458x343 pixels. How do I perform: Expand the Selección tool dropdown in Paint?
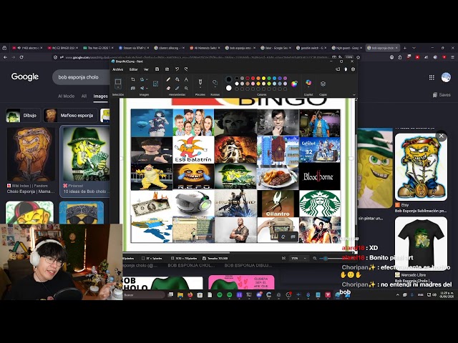tap(117, 87)
